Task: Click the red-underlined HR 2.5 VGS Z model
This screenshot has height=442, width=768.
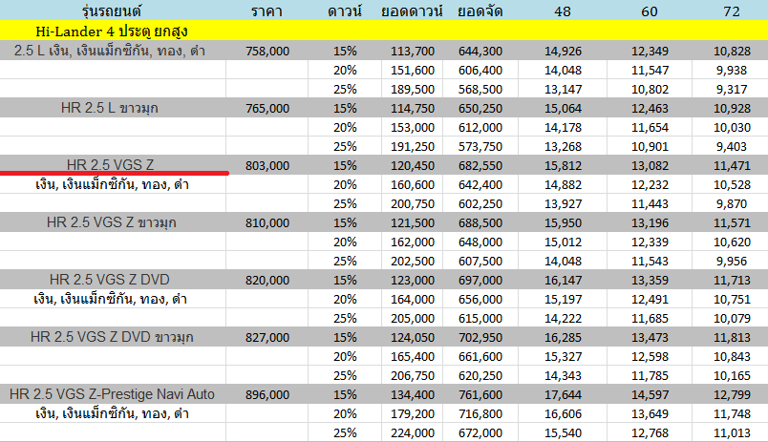Action: click(110, 165)
